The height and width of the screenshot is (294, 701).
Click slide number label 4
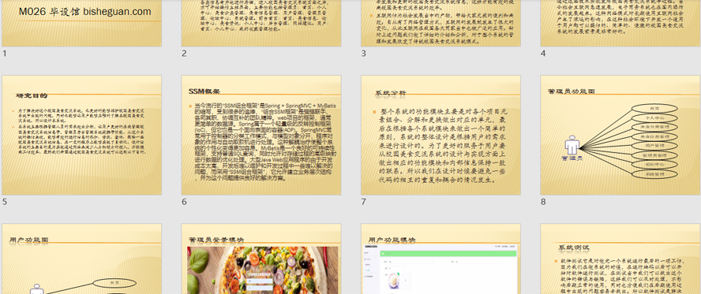pyautogui.click(x=543, y=54)
